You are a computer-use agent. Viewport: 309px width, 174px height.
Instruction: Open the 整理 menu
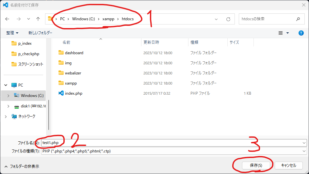tap(12, 33)
